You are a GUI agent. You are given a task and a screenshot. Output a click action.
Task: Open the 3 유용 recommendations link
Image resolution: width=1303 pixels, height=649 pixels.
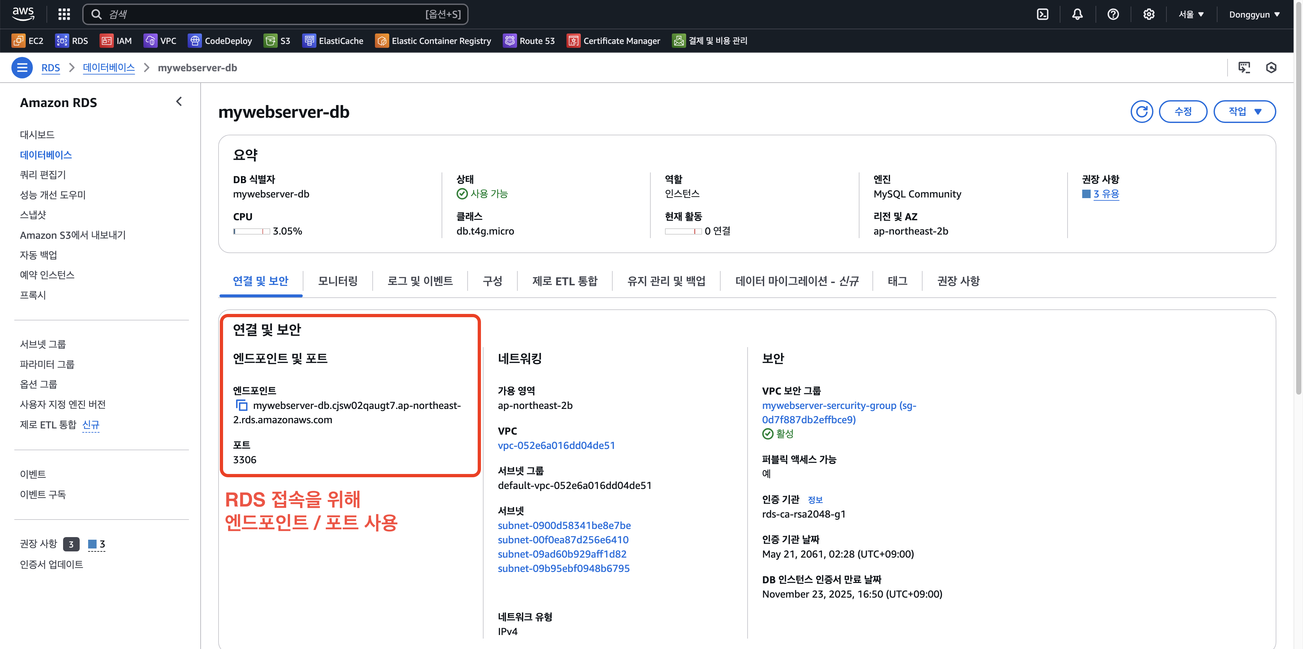[x=1106, y=194]
